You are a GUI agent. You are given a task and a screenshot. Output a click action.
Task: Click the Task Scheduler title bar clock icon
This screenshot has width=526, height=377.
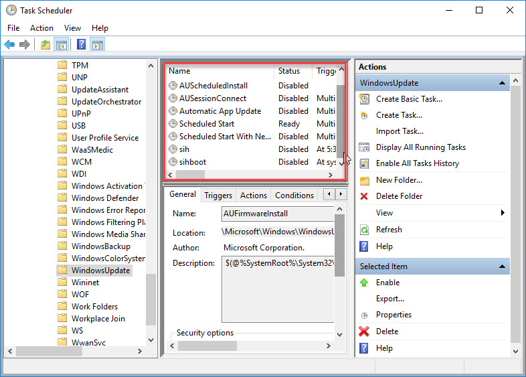tap(11, 10)
